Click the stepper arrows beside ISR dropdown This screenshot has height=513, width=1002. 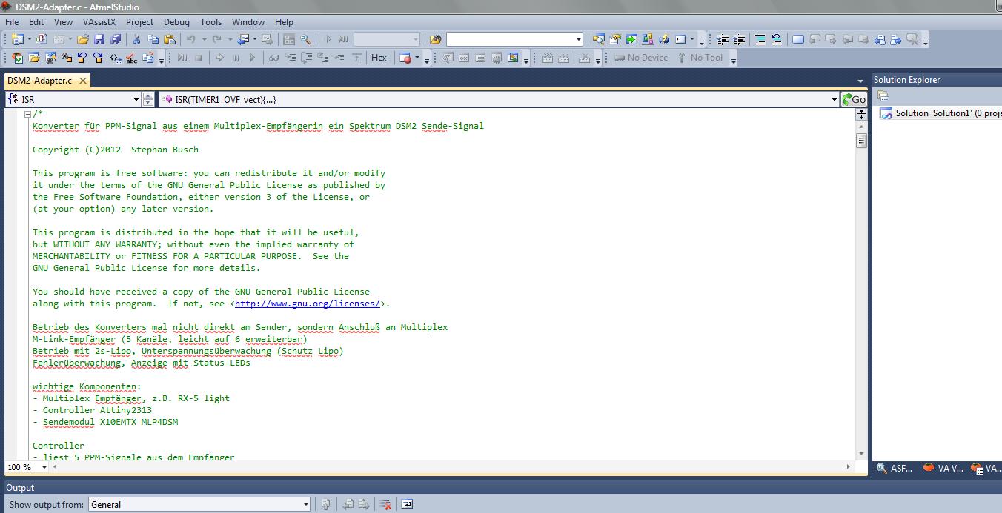pyautogui.click(x=148, y=99)
